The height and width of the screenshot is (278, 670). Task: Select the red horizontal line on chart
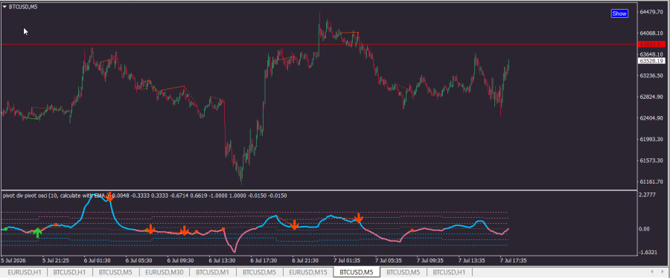tap(319, 45)
